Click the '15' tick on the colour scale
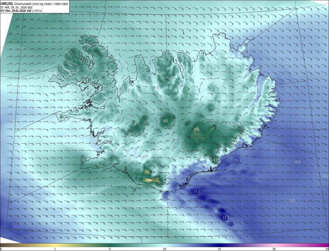This screenshot has height=251, width=329. pyautogui.click(x=219, y=249)
